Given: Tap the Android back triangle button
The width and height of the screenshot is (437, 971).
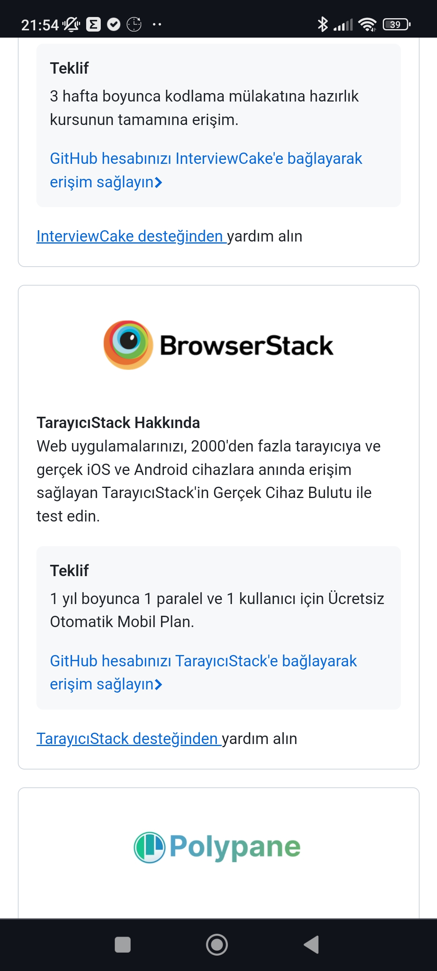Looking at the screenshot, I should point(312,945).
